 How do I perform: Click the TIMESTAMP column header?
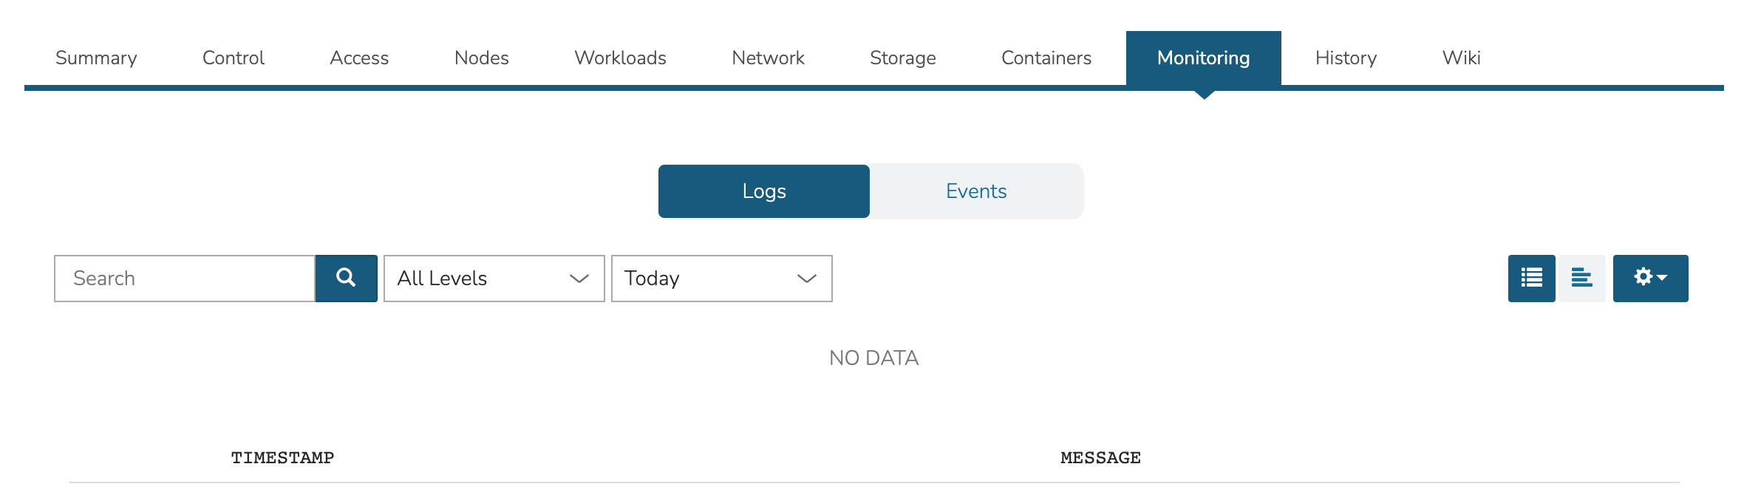(x=283, y=457)
